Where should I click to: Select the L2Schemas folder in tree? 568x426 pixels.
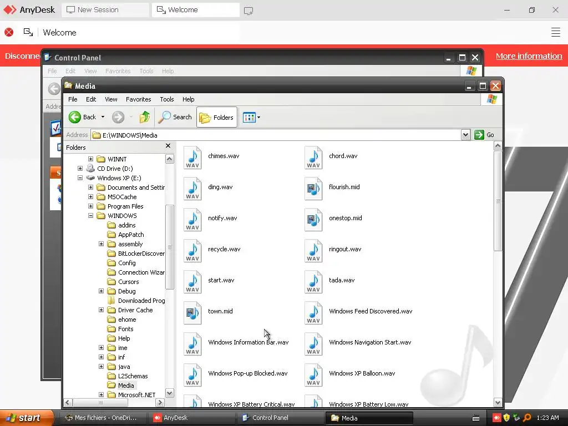(133, 376)
